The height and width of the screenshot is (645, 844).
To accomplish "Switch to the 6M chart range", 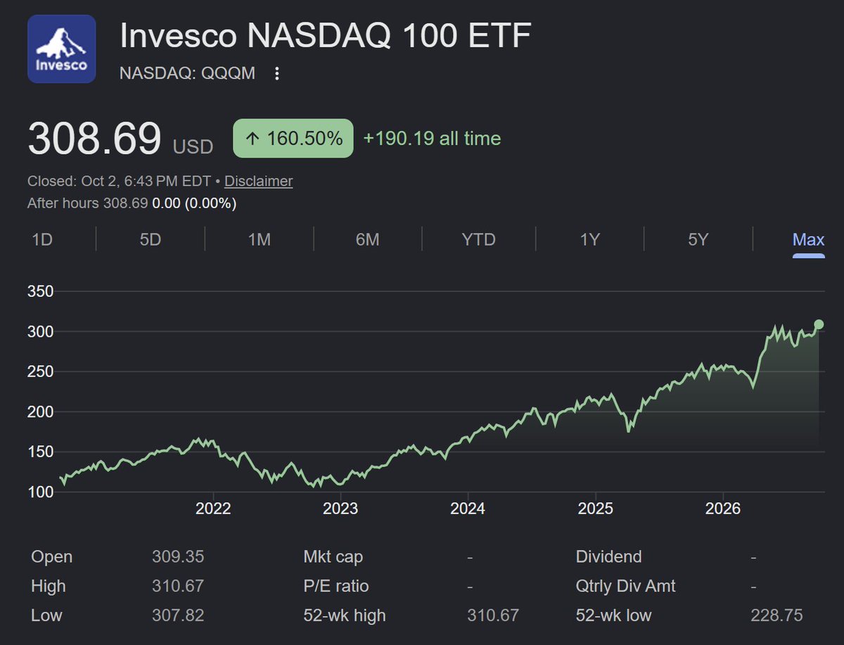I will pyautogui.click(x=368, y=239).
